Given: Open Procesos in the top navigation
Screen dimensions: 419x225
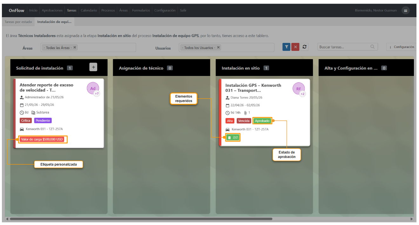Looking at the screenshot, I should coord(108,10).
